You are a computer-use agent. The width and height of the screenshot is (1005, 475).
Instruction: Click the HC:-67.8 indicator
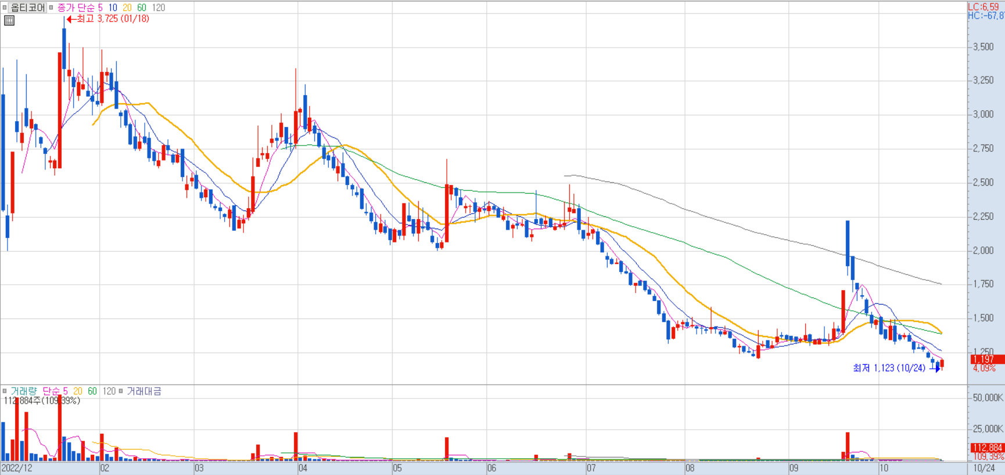986,16
